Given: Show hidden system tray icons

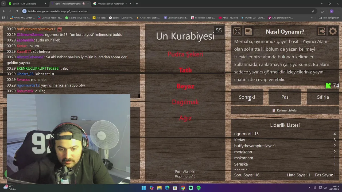Looking at the screenshot, I should 309,188.
